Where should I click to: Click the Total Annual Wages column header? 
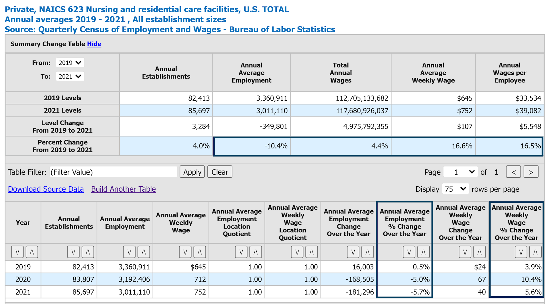click(341, 73)
